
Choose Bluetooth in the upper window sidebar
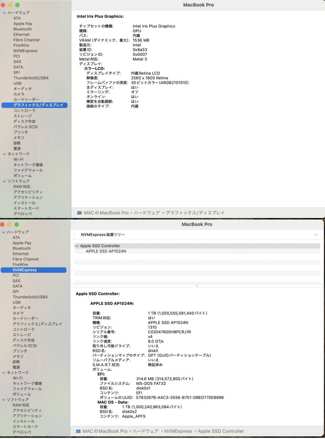pos(22,29)
